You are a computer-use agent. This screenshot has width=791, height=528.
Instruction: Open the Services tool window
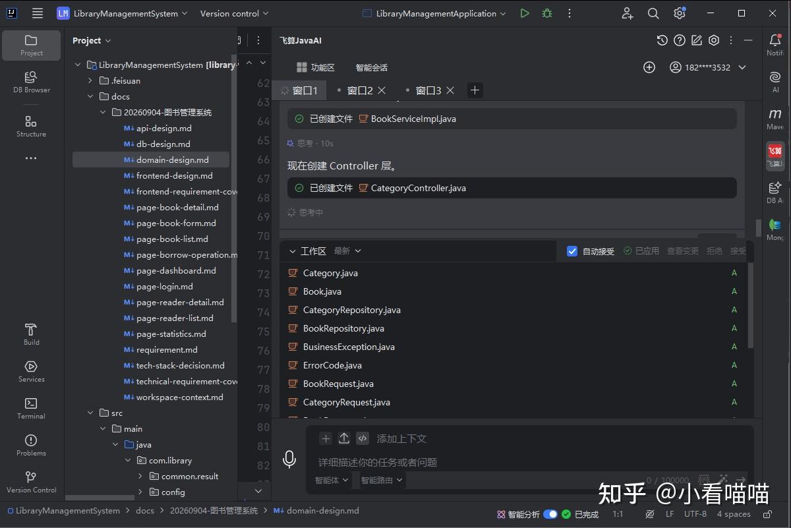tap(31, 372)
